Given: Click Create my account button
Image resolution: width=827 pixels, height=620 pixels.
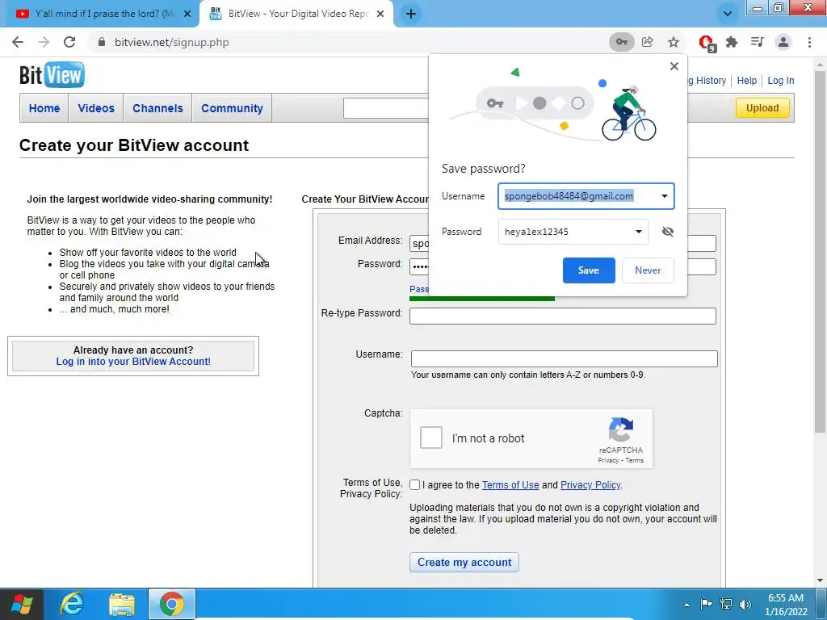Looking at the screenshot, I should pos(464,563).
